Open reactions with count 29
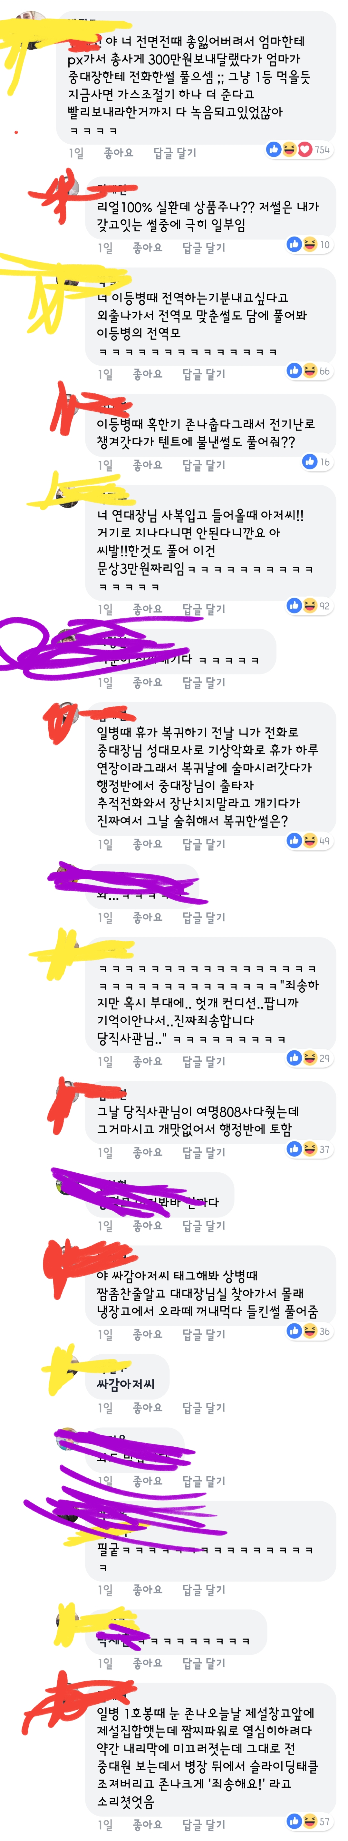This screenshot has height=1841, width=348. coord(309,1058)
